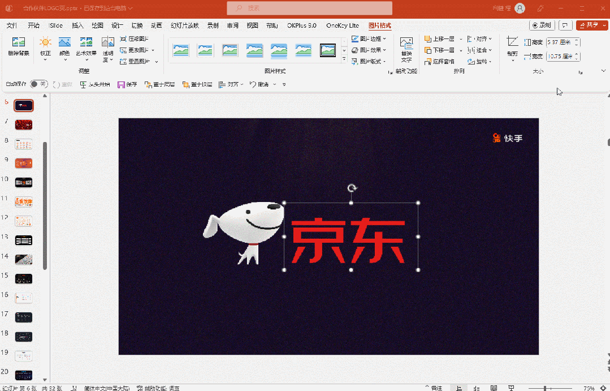Open the Align (对齐) dropdown in Arrange group
The height and width of the screenshot is (391, 610).
point(479,39)
